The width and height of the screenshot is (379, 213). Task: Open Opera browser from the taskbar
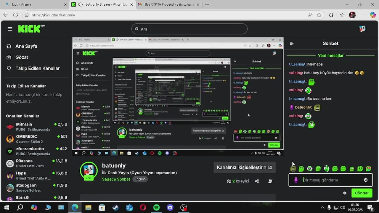pos(143,208)
